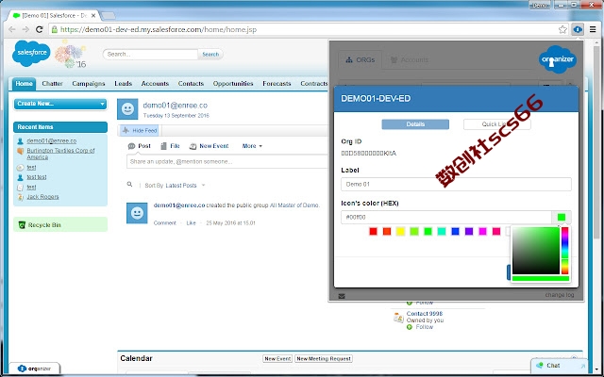Open Sort By Latest Posts dropdown

click(x=185, y=186)
